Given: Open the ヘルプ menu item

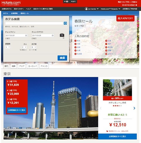Looking at the screenshot, I should pos(28,9).
